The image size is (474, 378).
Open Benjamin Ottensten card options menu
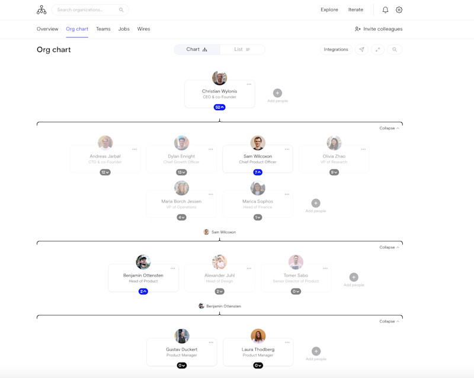click(172, 268)
